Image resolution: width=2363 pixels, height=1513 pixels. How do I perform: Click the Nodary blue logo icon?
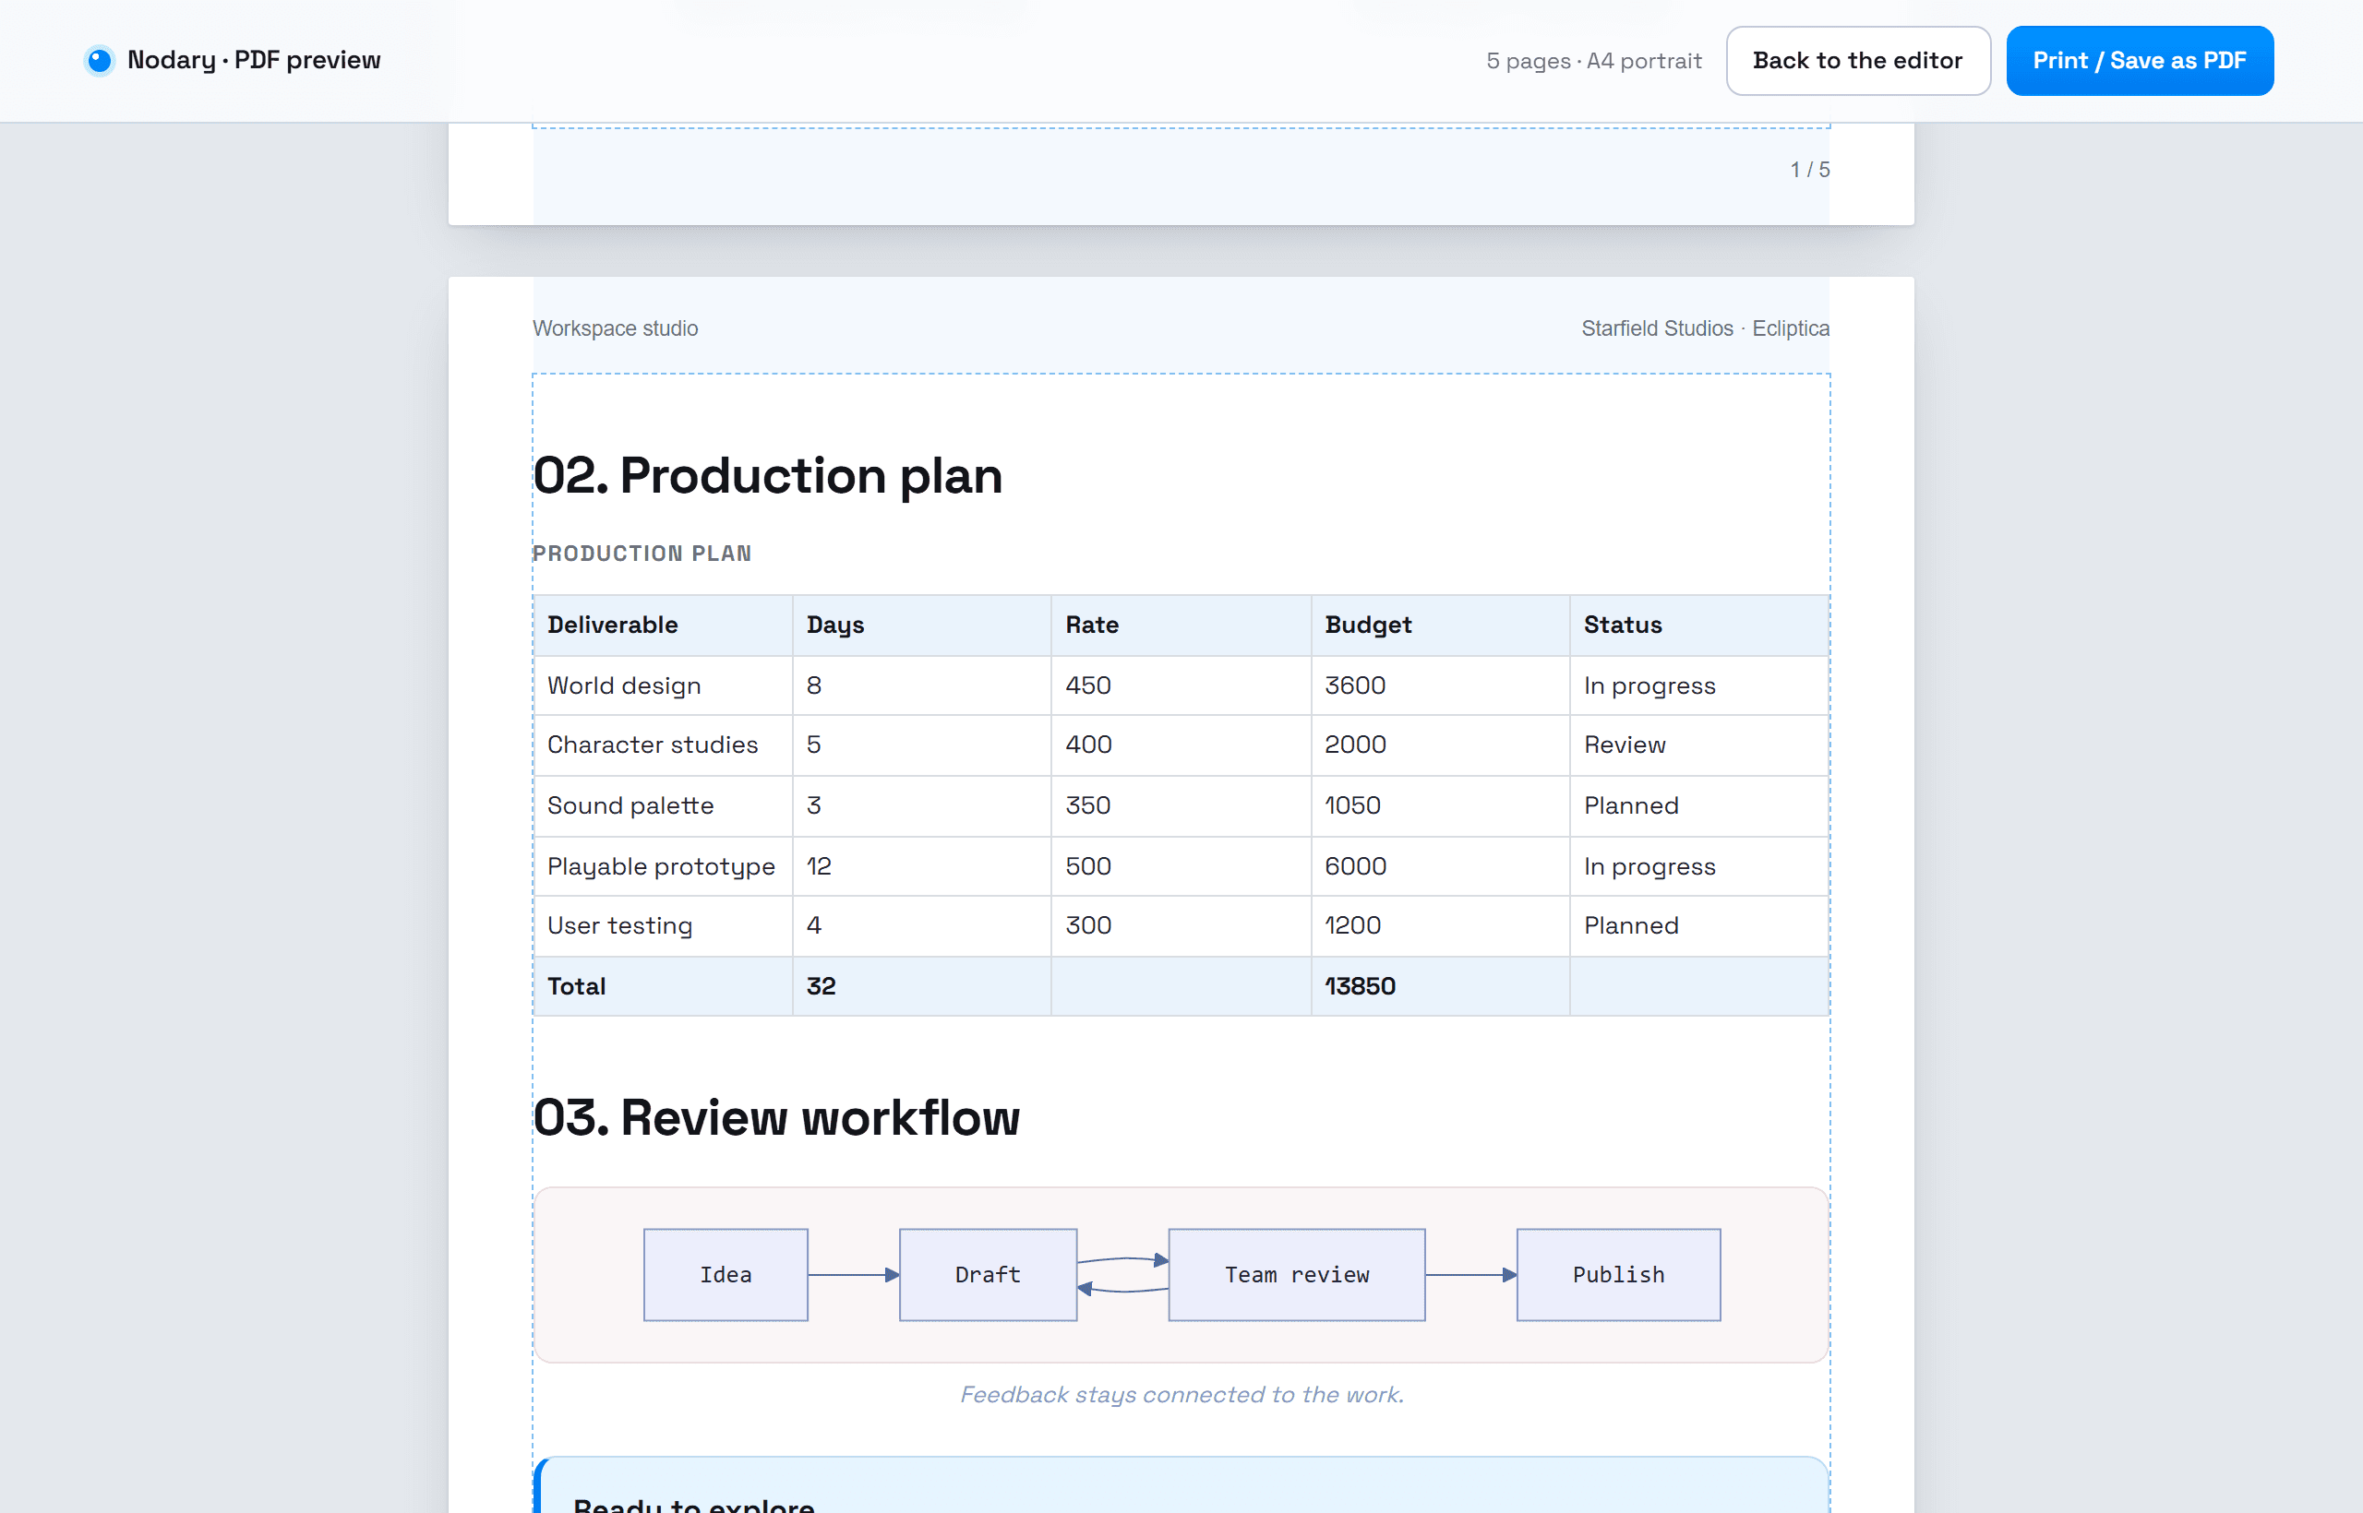click(x=100, y=60)
